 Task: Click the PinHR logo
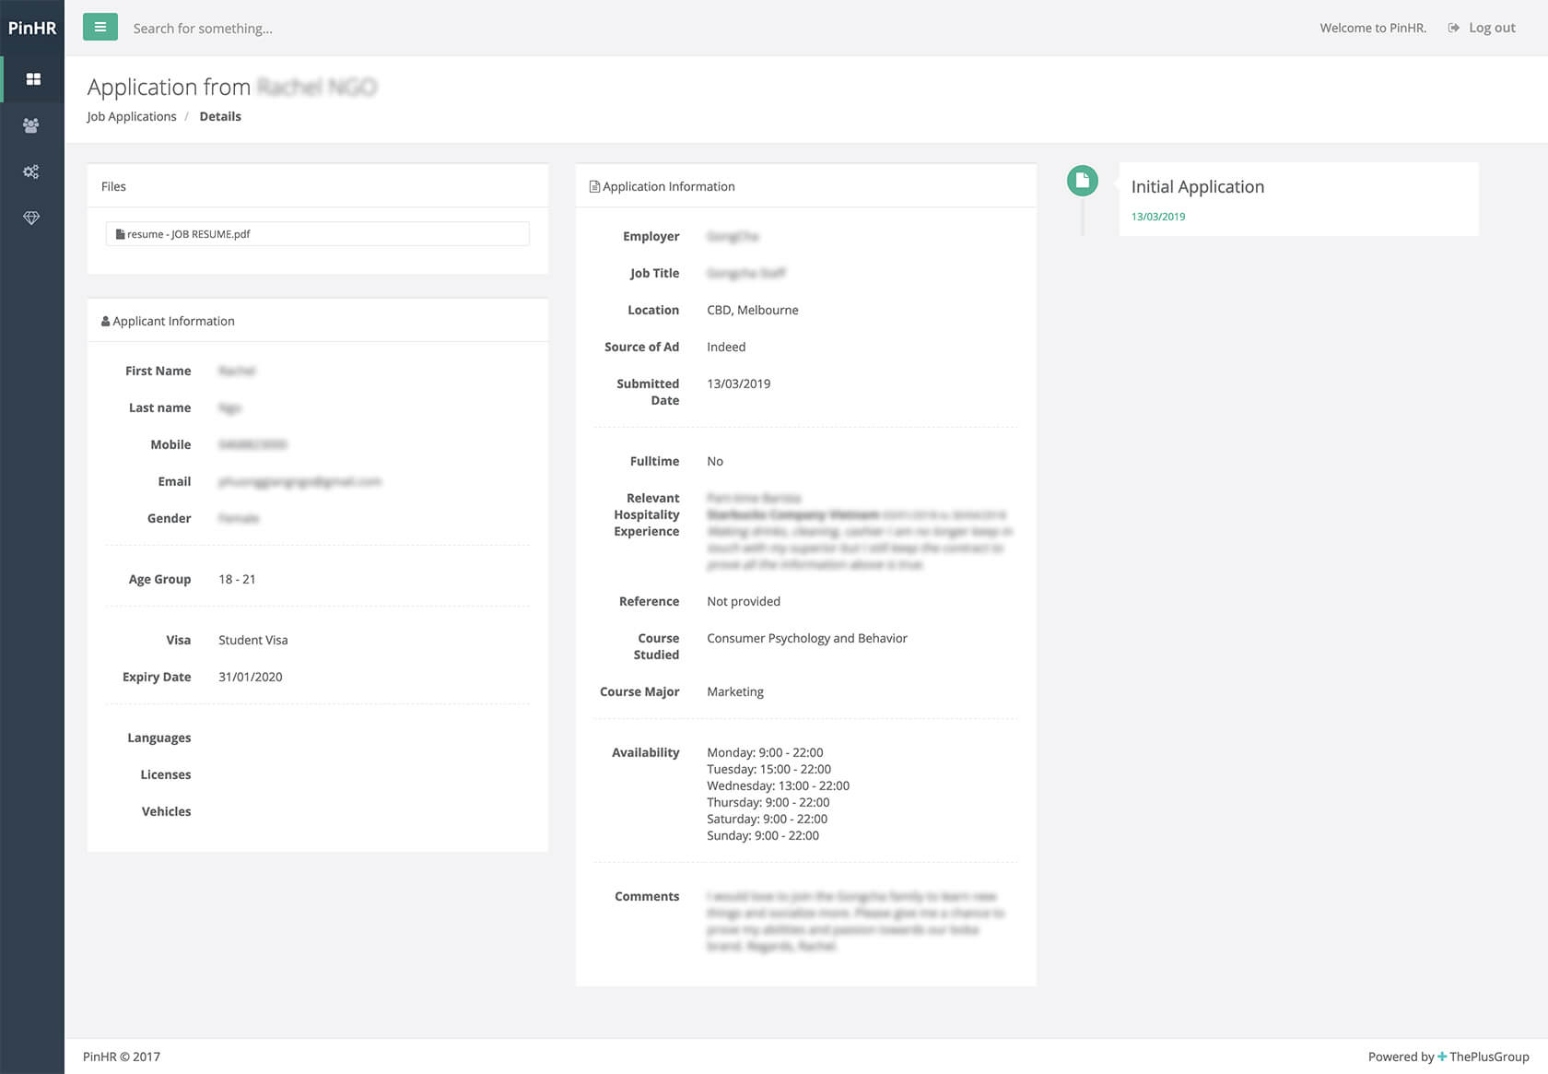32,29
